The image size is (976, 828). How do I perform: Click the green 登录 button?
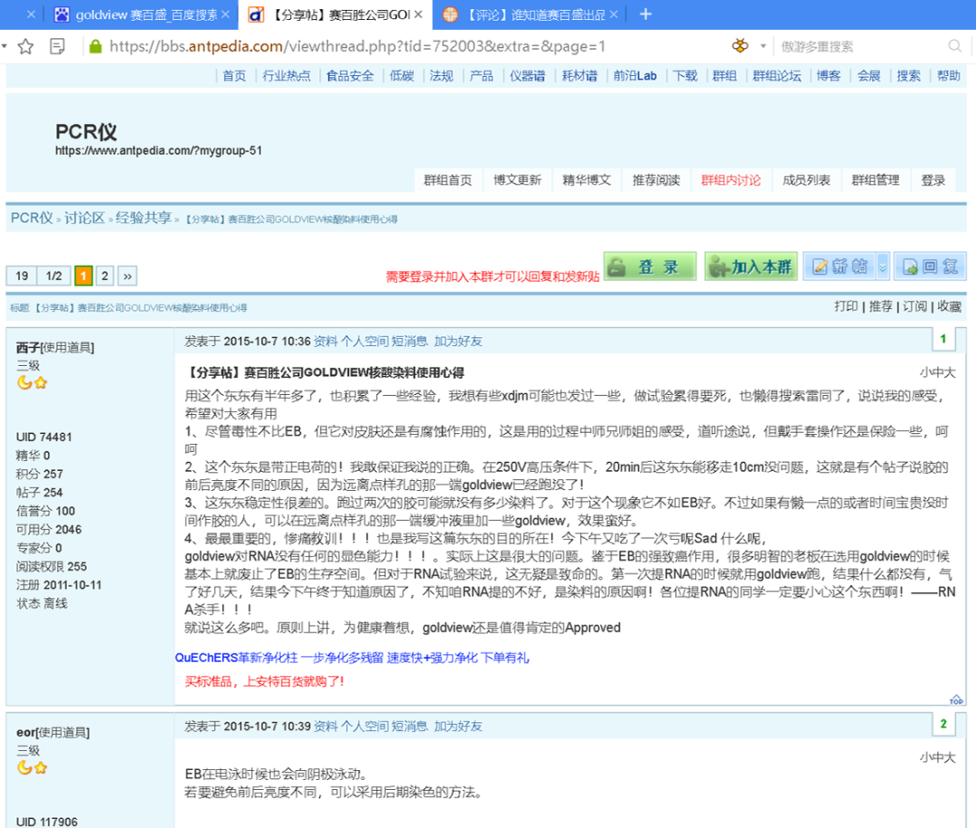[650, 267]
